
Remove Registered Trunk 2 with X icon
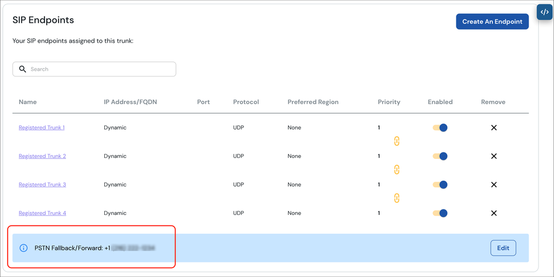[x=494, y=156]
